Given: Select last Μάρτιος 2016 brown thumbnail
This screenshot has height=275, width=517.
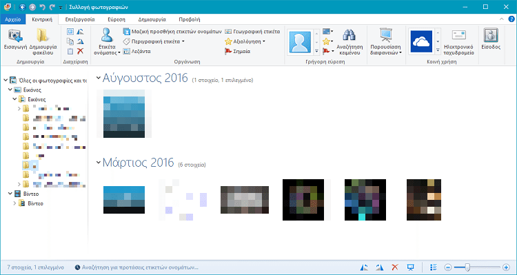Looking at the screenshot, I should pos(424,200).
